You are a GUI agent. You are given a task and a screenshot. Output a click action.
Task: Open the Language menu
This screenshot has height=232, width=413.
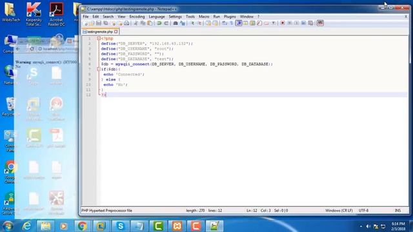point(156,16)
